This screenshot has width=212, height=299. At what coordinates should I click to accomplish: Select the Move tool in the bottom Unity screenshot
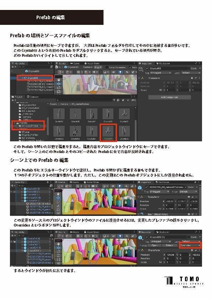point(58,248)
